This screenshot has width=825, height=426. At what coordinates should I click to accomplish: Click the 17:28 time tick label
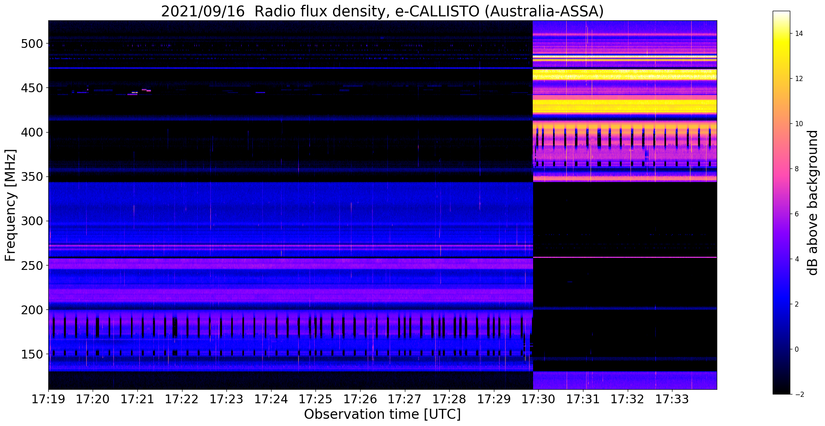tap(450, 399)
